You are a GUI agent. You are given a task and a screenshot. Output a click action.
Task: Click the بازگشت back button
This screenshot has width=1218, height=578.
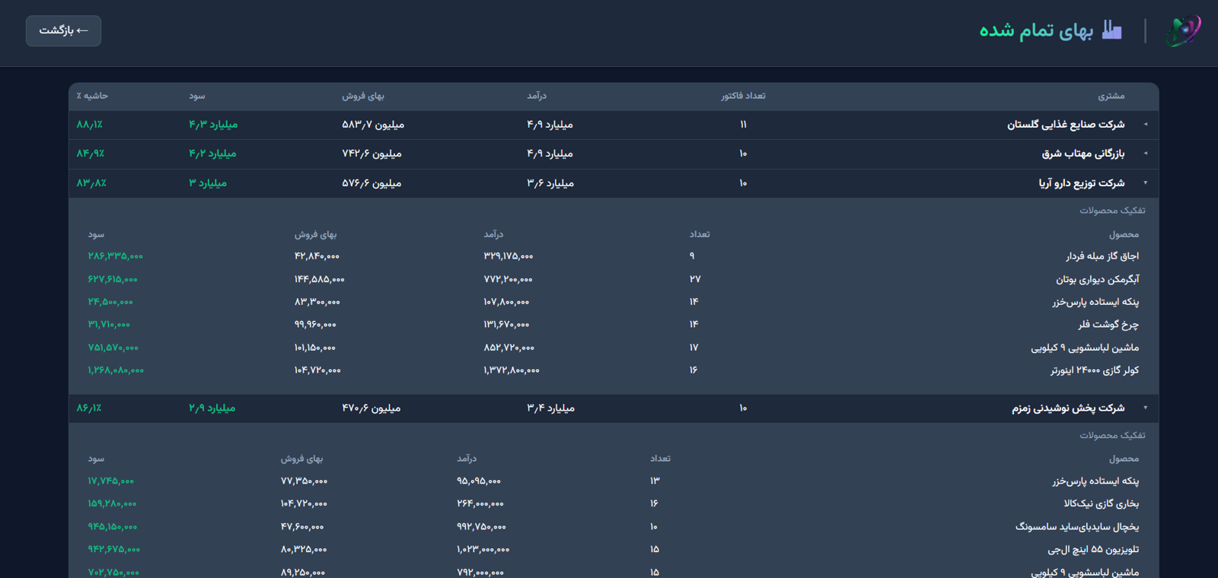(x=63, y=30)
